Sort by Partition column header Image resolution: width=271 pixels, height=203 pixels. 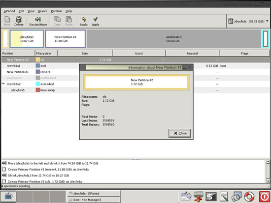click(18, 53)
